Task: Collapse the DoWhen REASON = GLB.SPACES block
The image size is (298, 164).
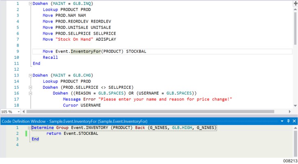Action: click(30, 93)
